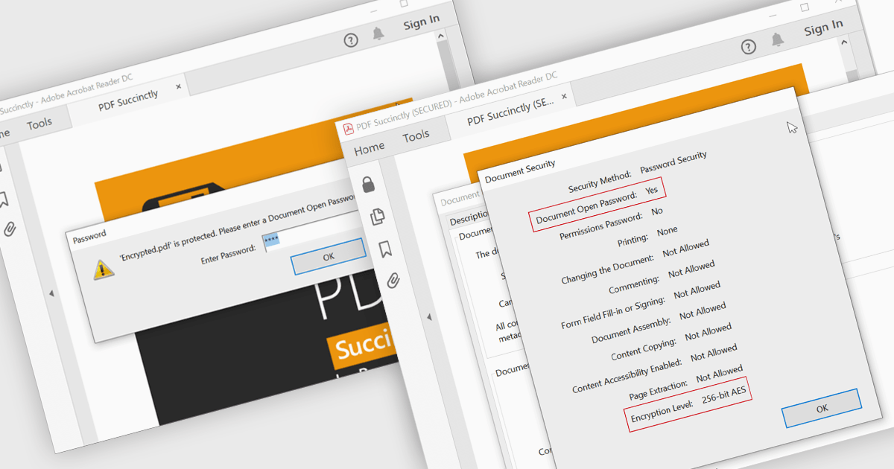The width and height of the screenshot is (894, 469).
Task: Open attachments paperclip in left window sidebar
Action: point(10,229)
